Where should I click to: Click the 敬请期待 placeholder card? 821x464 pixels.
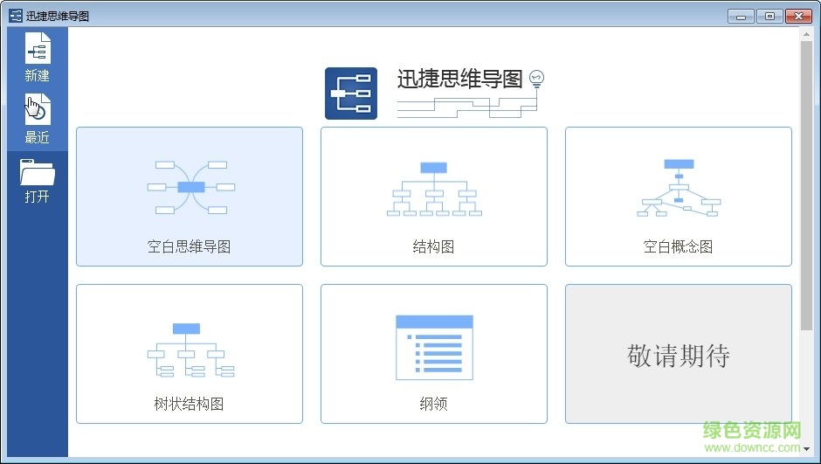coord(678,354)
